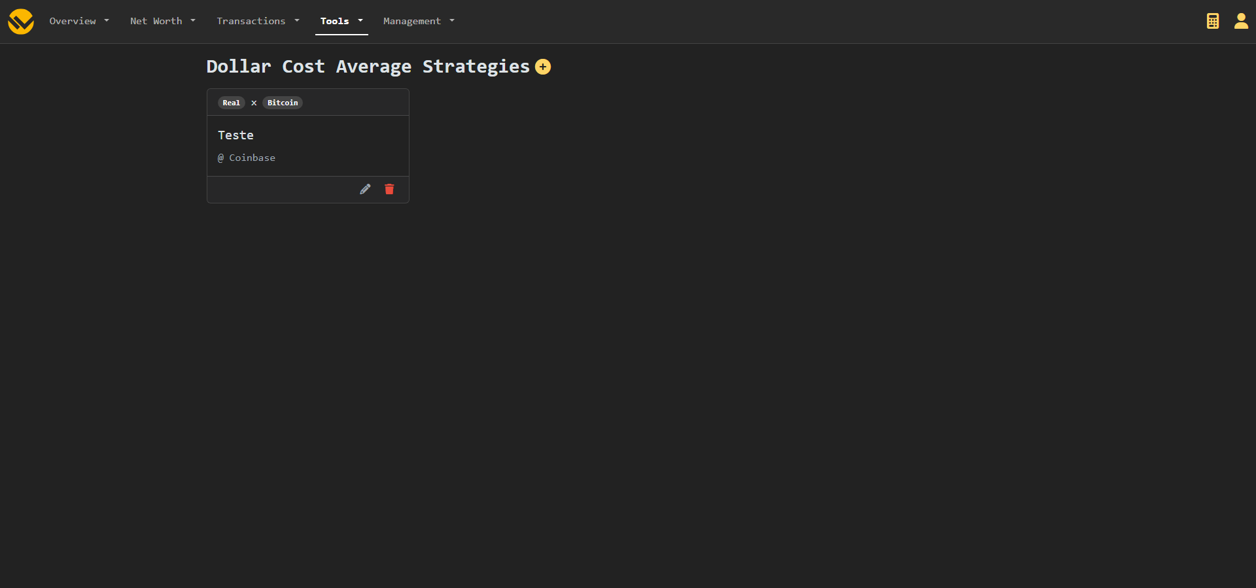Expand the Net Worth dropdown arrow

[x=193, y=21]
